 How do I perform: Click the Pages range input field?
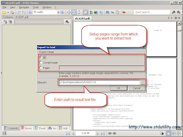point(102,68)
